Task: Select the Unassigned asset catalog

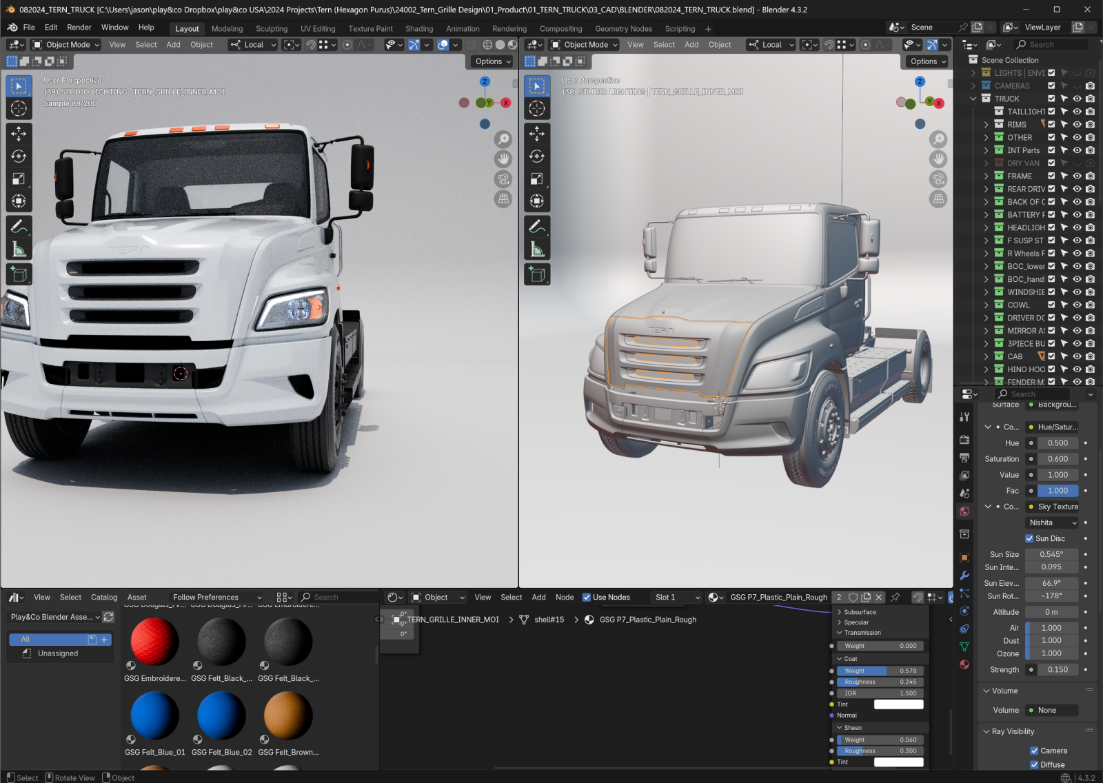Action: 58,653
